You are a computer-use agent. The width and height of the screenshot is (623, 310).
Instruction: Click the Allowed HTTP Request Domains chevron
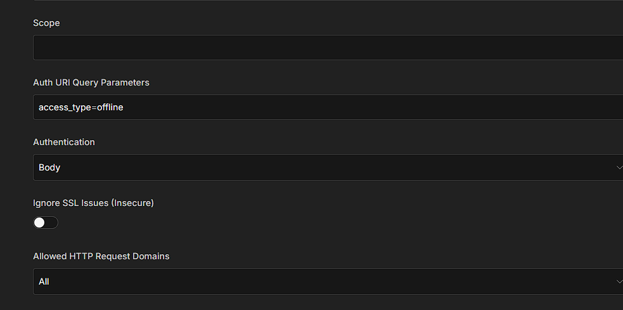[619, 281]
